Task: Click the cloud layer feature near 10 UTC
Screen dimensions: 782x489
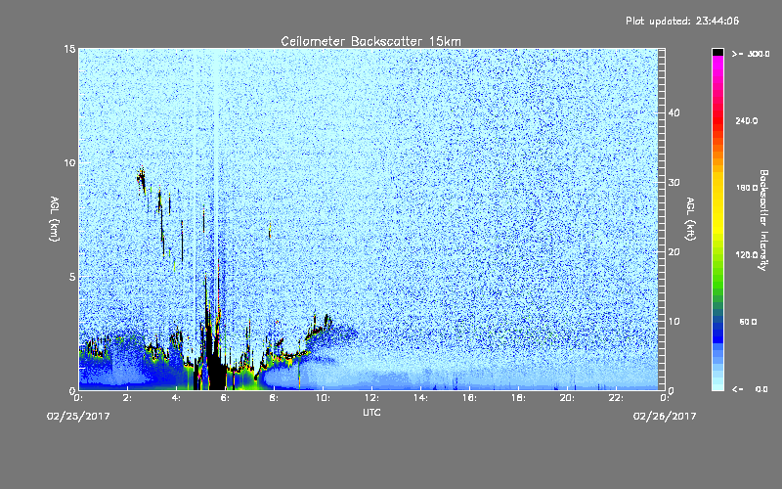Action: [x=320, y=326]
